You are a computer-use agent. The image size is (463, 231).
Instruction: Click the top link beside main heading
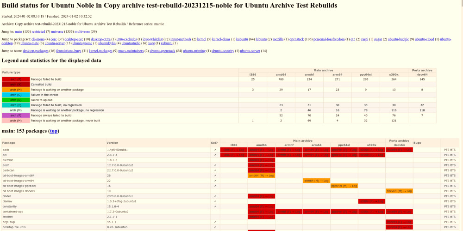tap(54, 131)
